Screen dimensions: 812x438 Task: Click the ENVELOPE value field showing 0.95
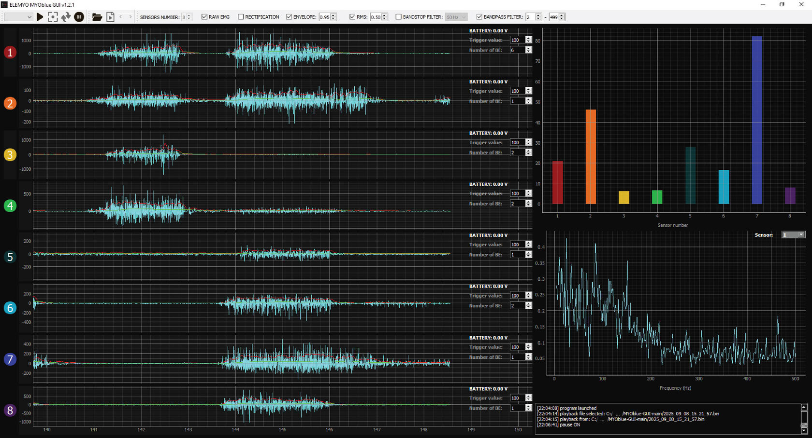coord(324,17)
